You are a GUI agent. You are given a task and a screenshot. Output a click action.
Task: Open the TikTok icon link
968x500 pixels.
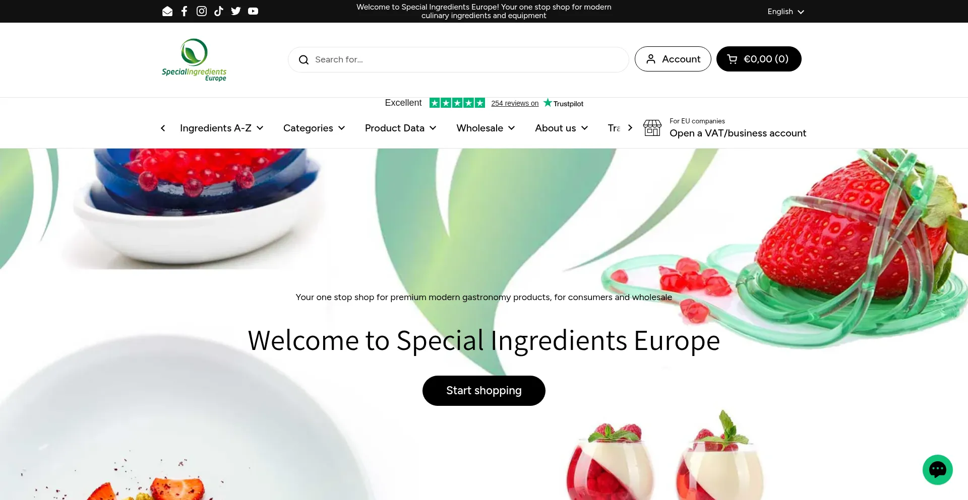[219, 11]
